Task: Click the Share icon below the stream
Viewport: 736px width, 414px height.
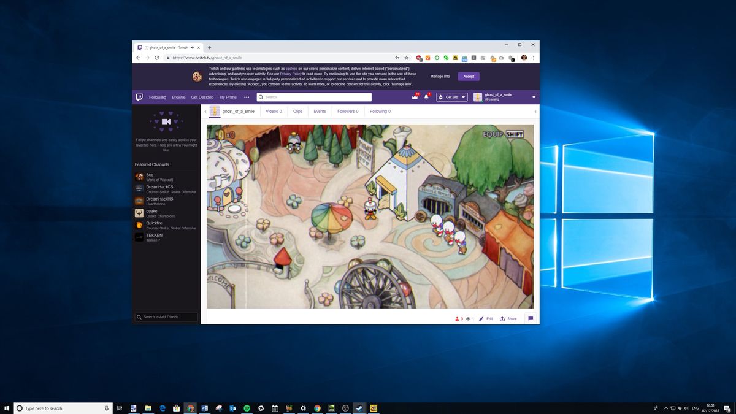Action: click(503, 318)
